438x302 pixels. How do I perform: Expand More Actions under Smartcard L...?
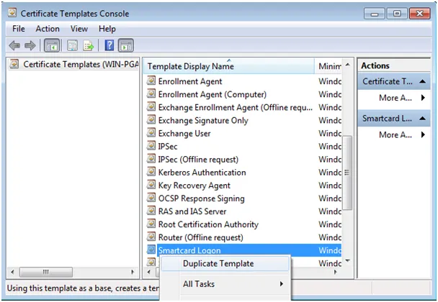pos(402,135)
